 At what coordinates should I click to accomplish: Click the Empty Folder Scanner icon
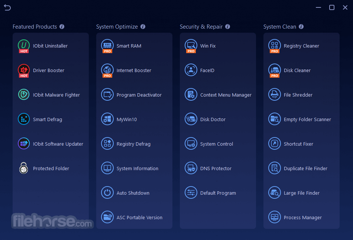275,119
